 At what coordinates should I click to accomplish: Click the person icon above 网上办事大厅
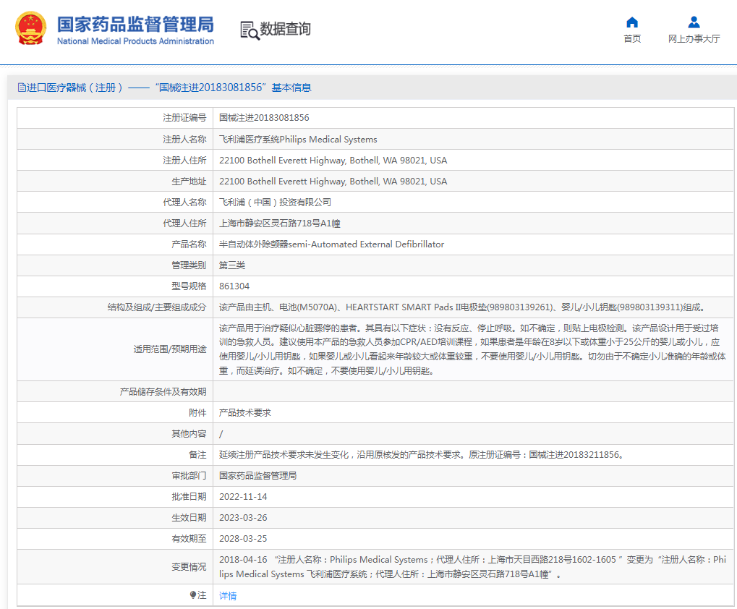pyautogui.click(x=694, y=22)
